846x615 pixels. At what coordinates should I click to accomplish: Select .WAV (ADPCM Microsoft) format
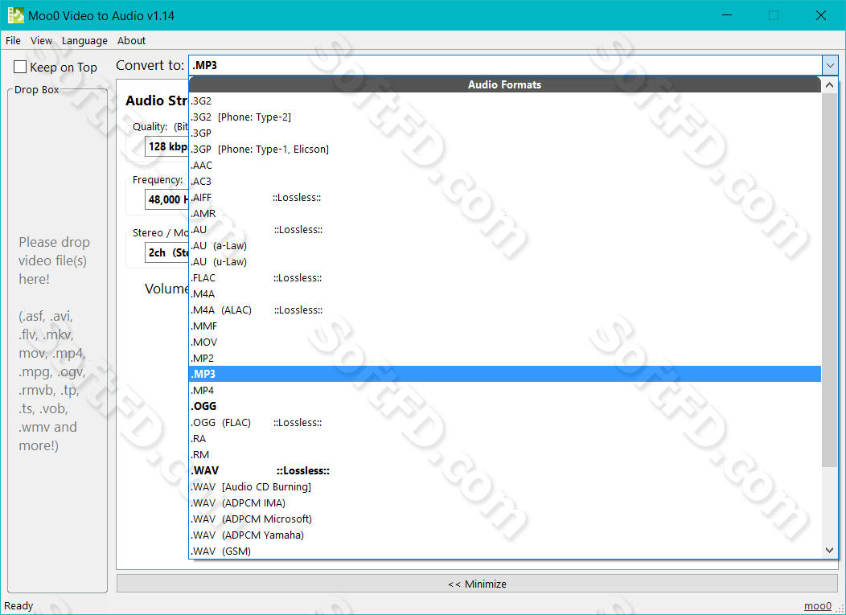(505, 519)
